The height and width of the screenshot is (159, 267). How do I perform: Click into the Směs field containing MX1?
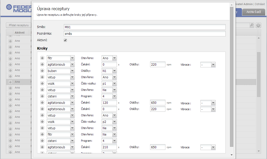[x=144, y=27]
